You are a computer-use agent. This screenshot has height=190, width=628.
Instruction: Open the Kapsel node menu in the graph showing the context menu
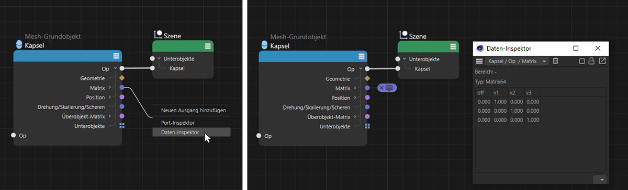[x=116, y=56]
